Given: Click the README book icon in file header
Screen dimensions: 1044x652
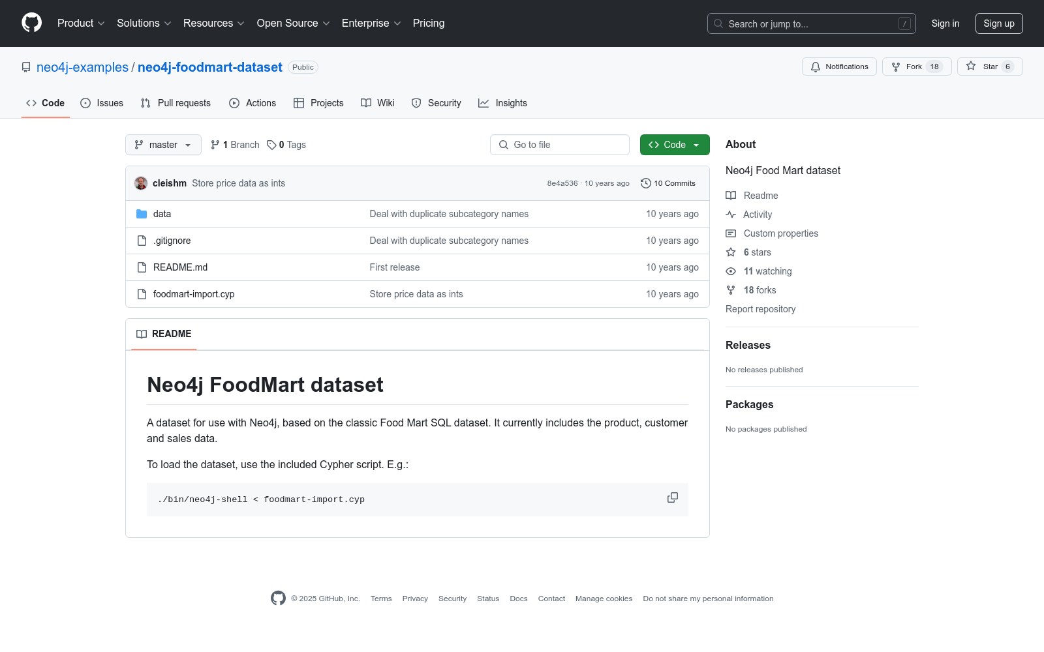Looking at the screenshot, I should coord(142,334).
